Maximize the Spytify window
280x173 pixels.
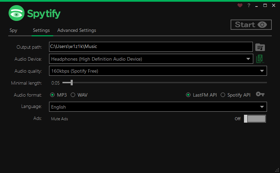[265, 5]
